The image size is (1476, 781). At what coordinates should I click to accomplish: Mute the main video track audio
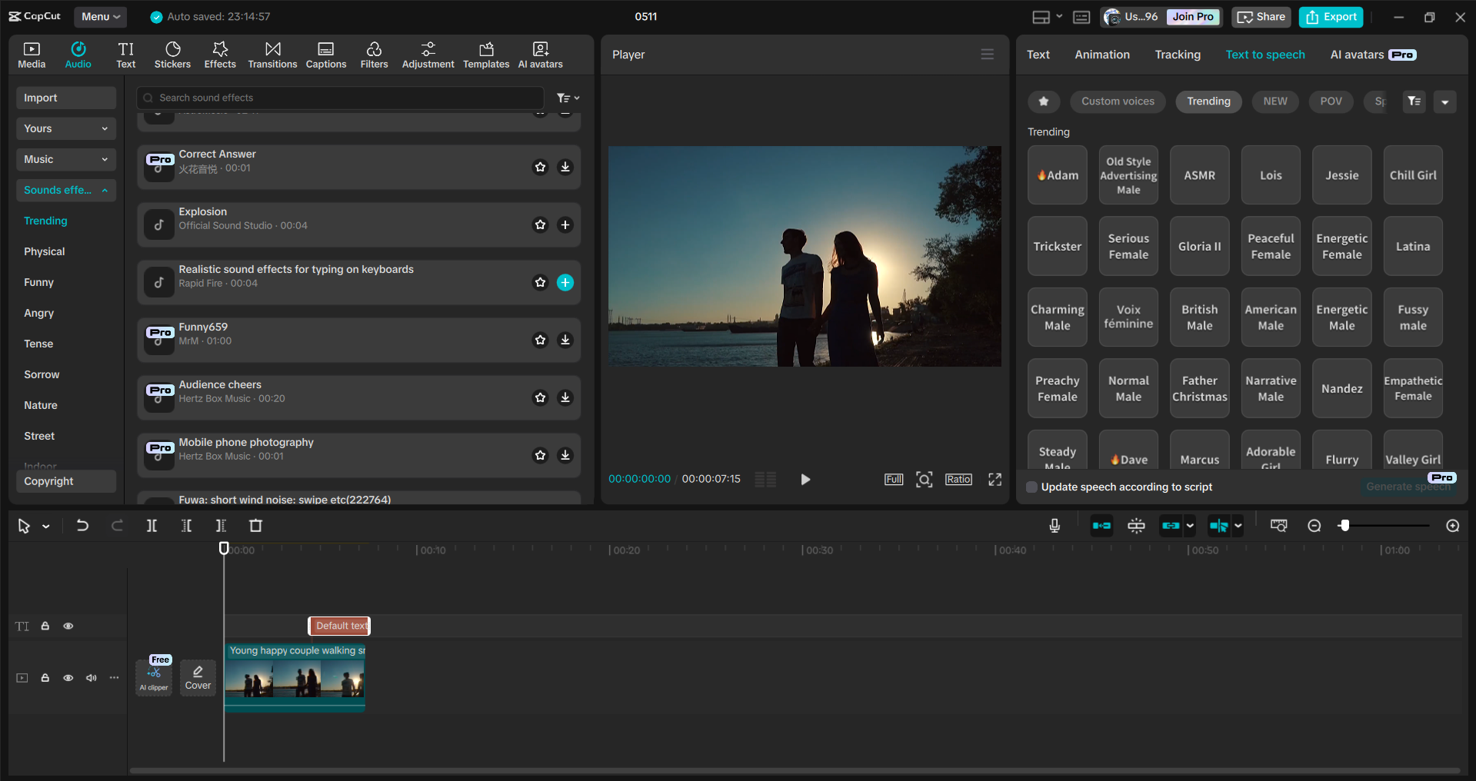point(92,678)
